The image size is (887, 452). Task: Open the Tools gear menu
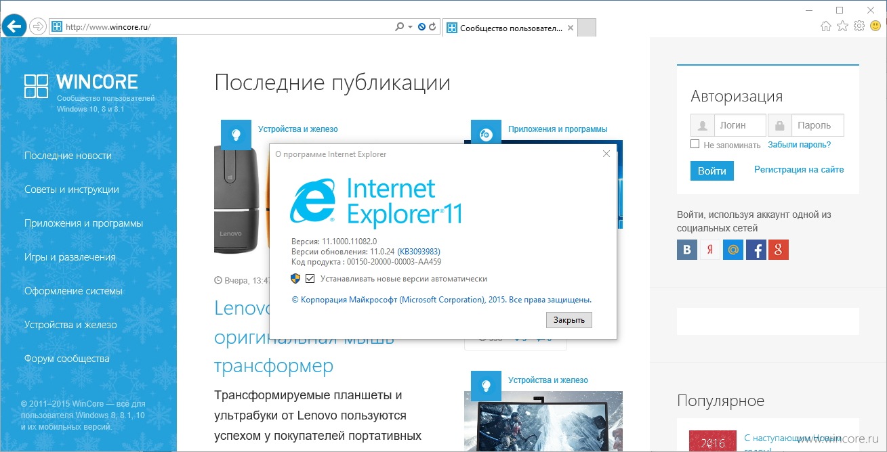coord(859,26)
